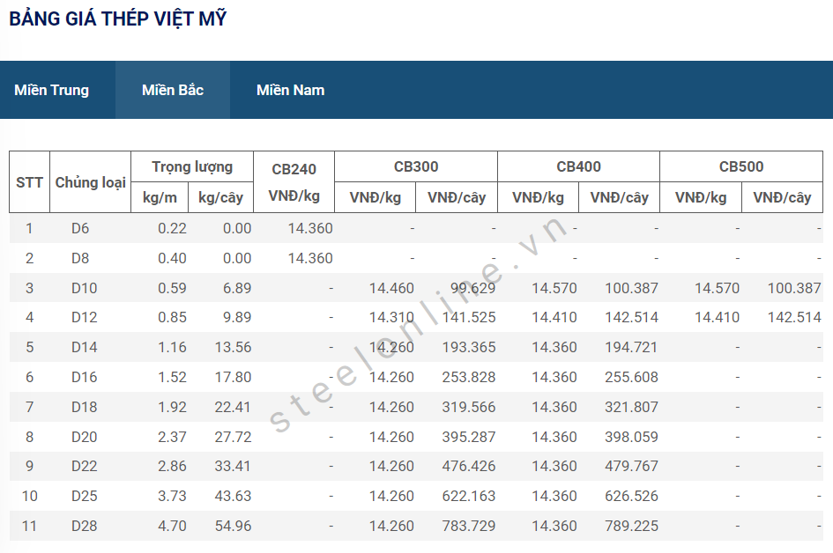Click the 99.629 value in D10 row

coord(472,288)
